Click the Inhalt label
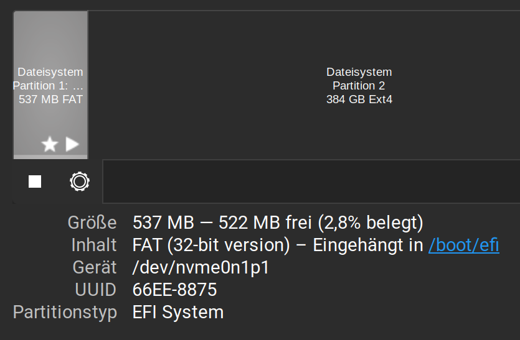520x340 pixels. (94, 245)
